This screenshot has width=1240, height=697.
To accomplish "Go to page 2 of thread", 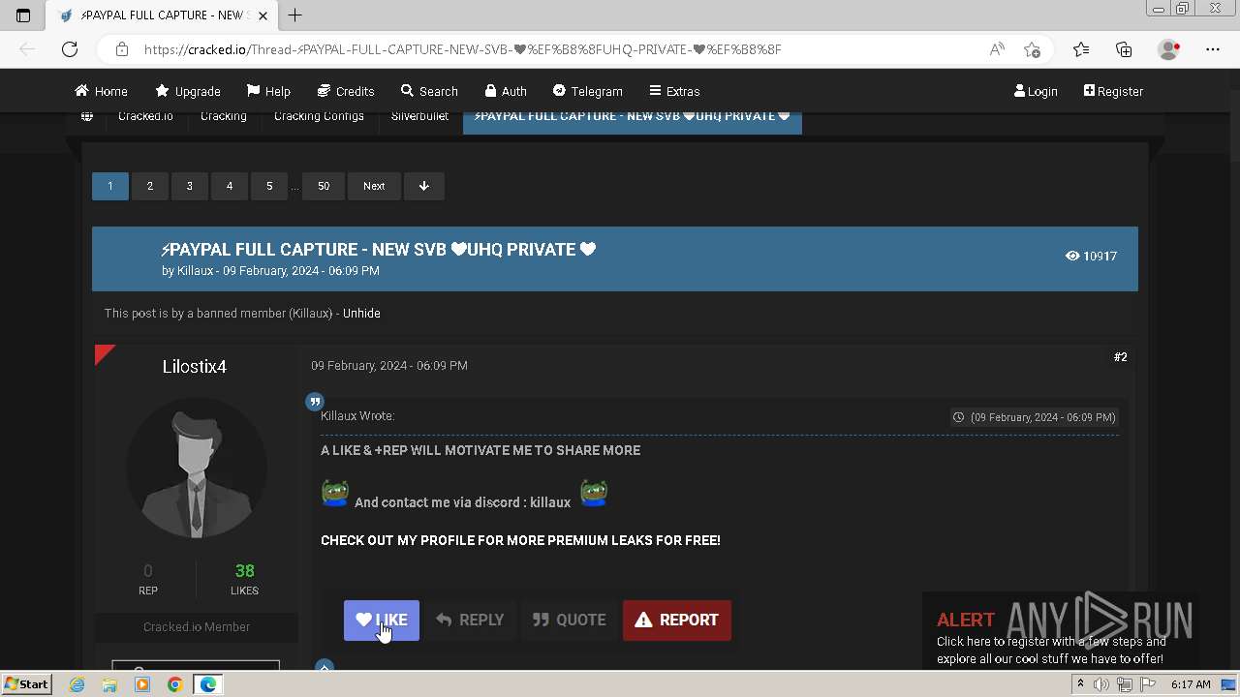I will 149,186.
